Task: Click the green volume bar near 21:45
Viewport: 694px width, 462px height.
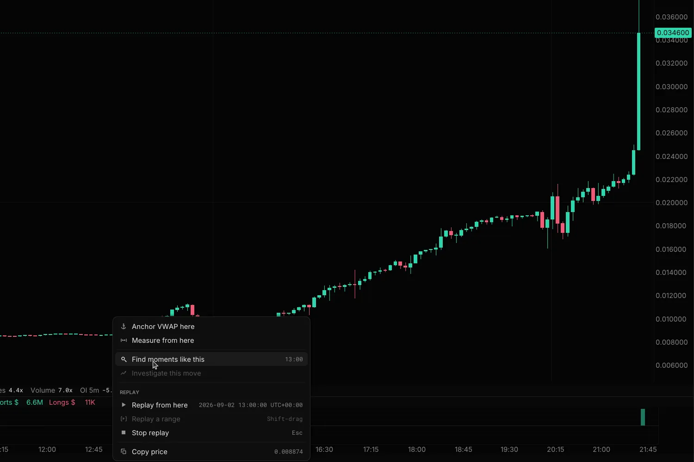Action: [x=643, y=417]
